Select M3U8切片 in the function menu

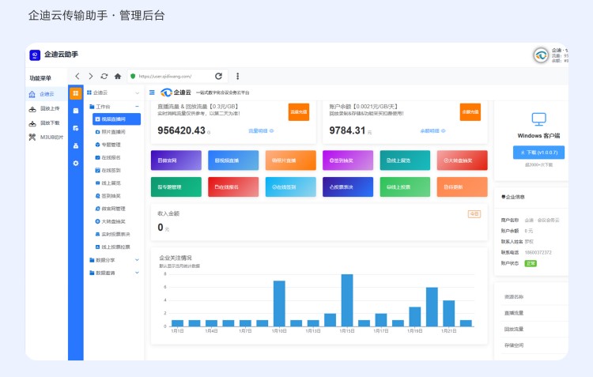50,137
